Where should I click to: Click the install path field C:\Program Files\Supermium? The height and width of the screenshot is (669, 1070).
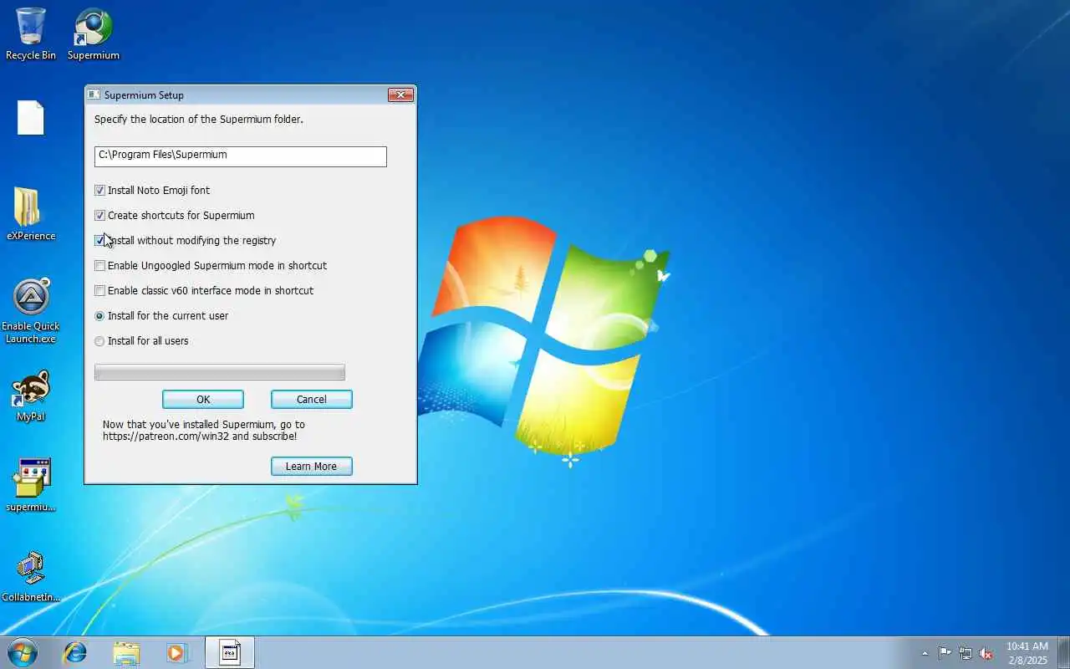(241, 156)
